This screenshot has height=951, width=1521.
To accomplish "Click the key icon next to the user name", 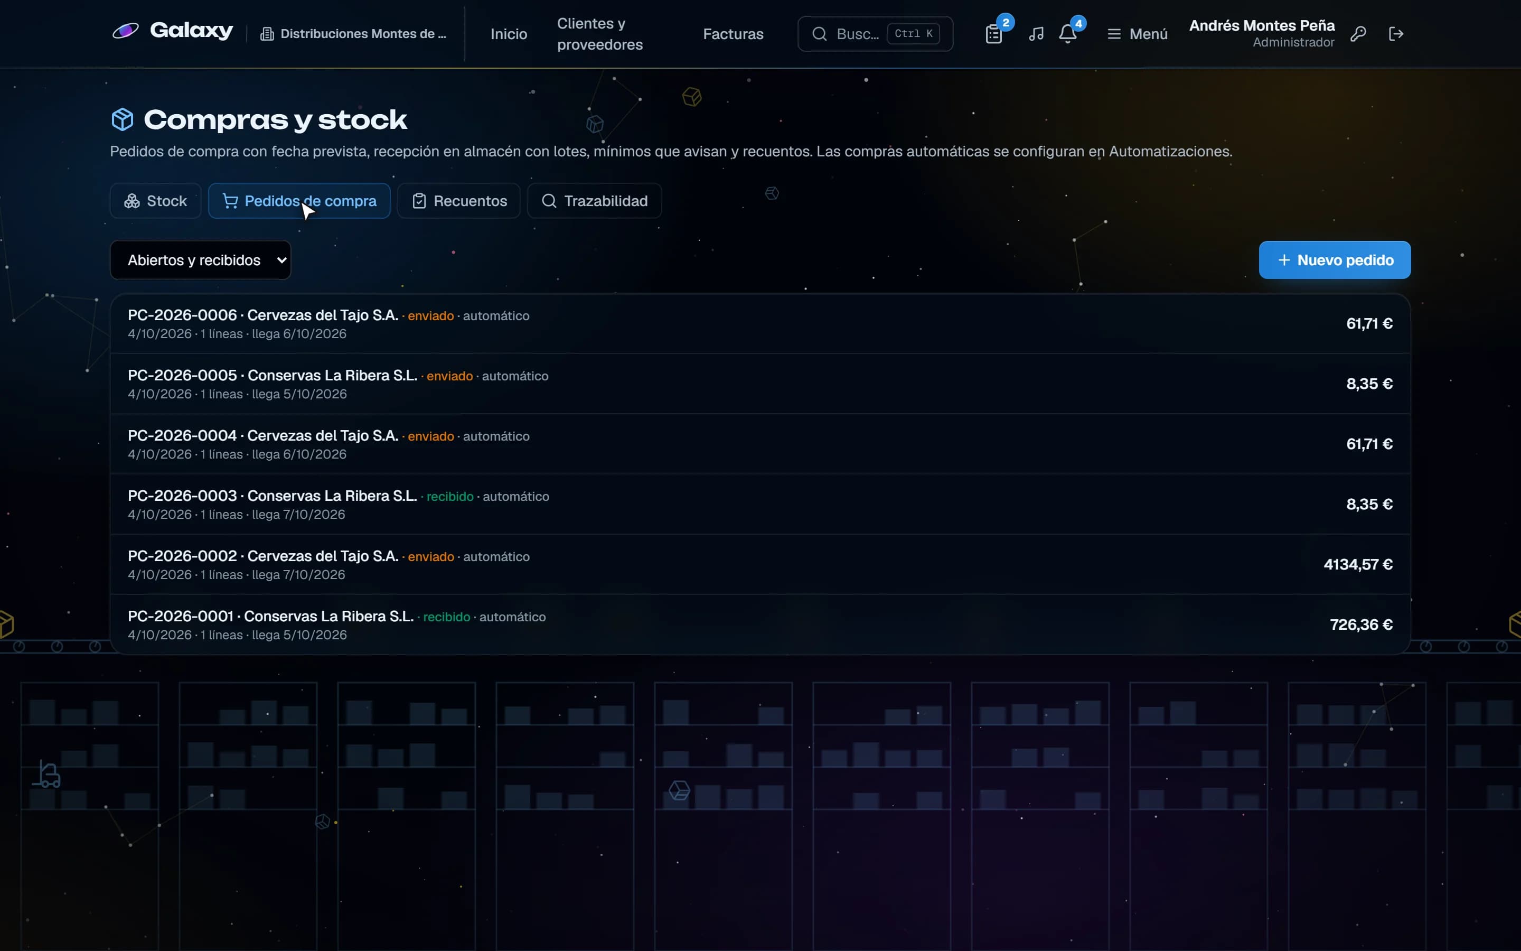I will (1358, 34).
